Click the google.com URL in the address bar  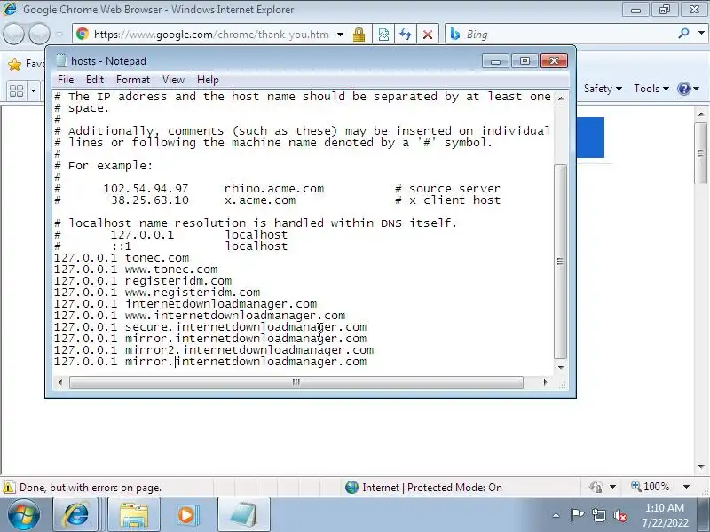[211, 35]
